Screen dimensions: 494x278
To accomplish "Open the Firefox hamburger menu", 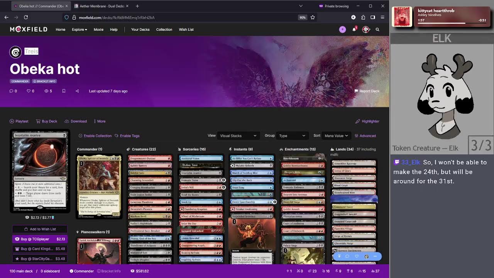I will pos(382,17).
